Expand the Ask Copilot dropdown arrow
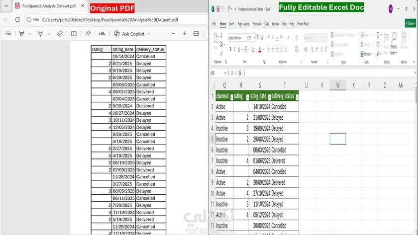 click(149, 34)
